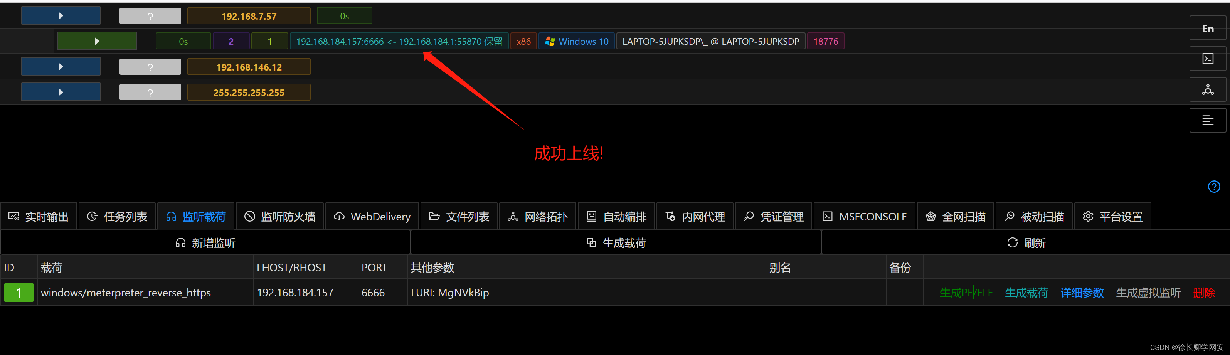Switch language using the En icon
The height and width of the screenshot is (355, 1230).
(x=1208, y=28)
